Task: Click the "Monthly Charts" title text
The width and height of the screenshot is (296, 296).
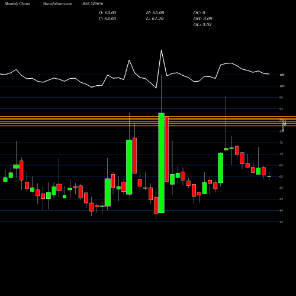Action: click(x=17, y=4)
